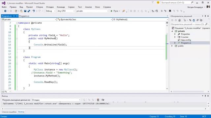
Task: Collapse the class MyClass code region
Action: coord(17,29)
